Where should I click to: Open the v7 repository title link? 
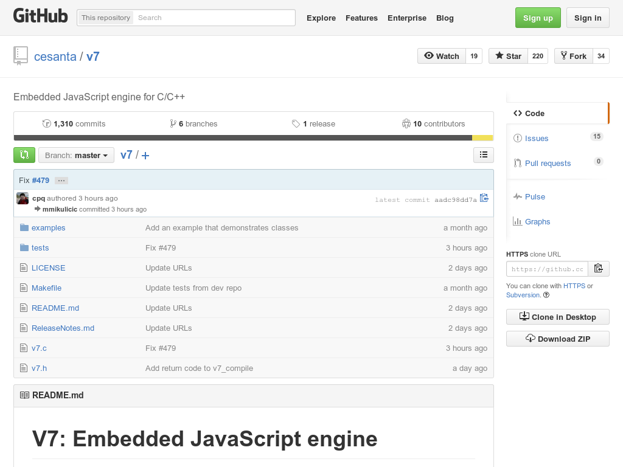pos(93,57)
